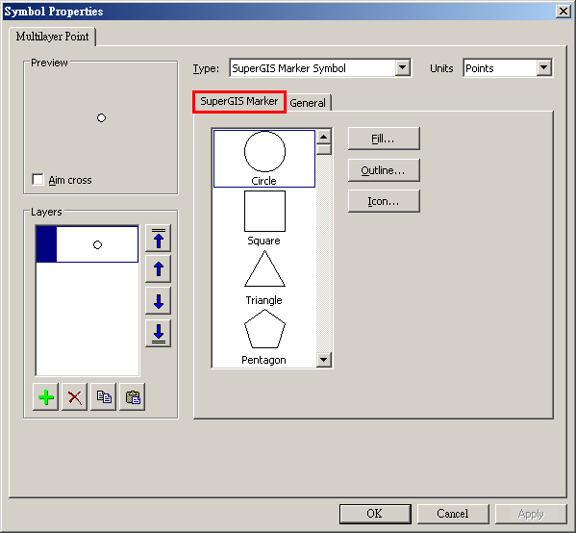Copy the selected layer icon
The width and height of the screenshot is (576, 533).
tap(104, 397)
